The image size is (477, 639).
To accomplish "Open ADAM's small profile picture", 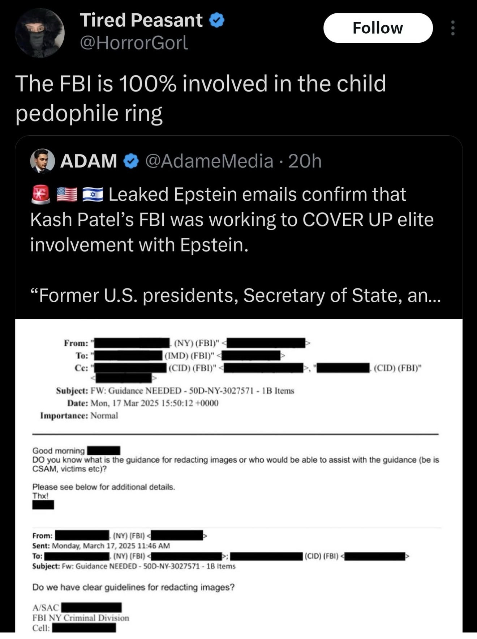I will pos(42,161).
